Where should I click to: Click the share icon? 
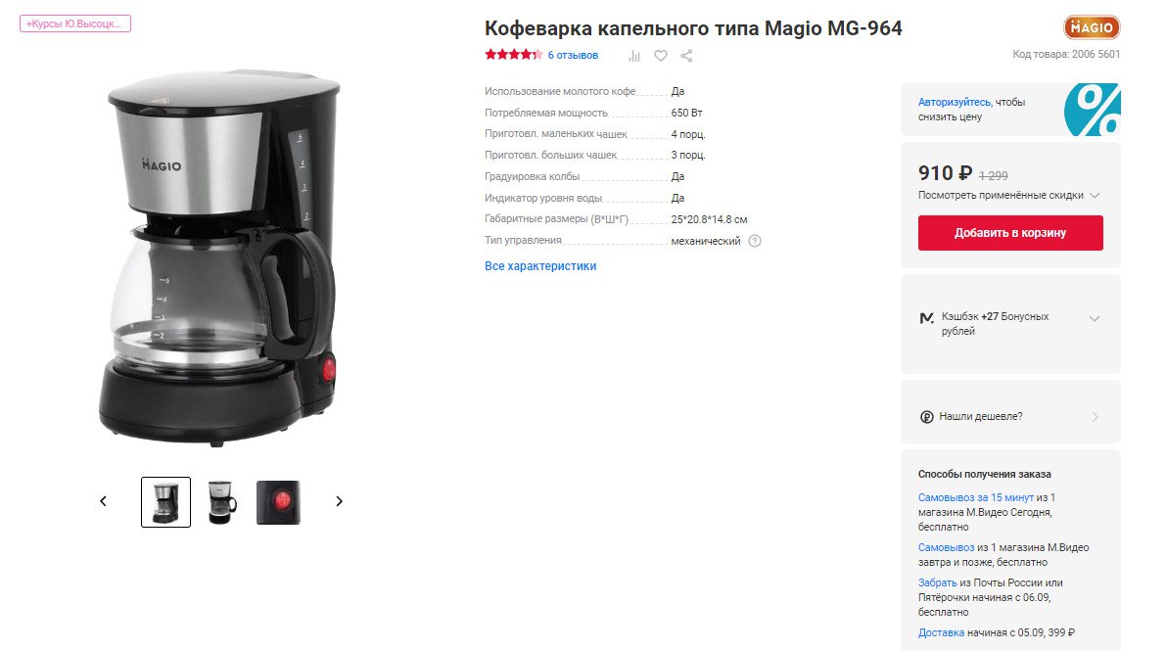(686, 56)
